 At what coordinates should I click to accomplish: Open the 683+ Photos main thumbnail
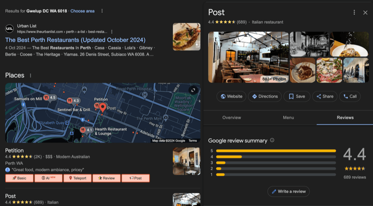click(x=248, y=57)
